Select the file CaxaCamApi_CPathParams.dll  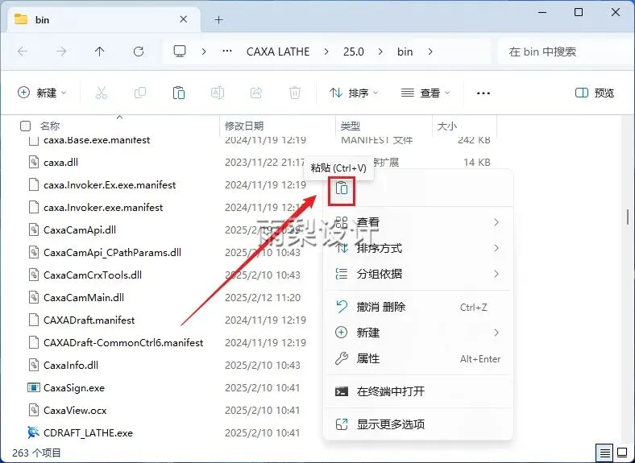pyautogui.click(x=112, y=253)
